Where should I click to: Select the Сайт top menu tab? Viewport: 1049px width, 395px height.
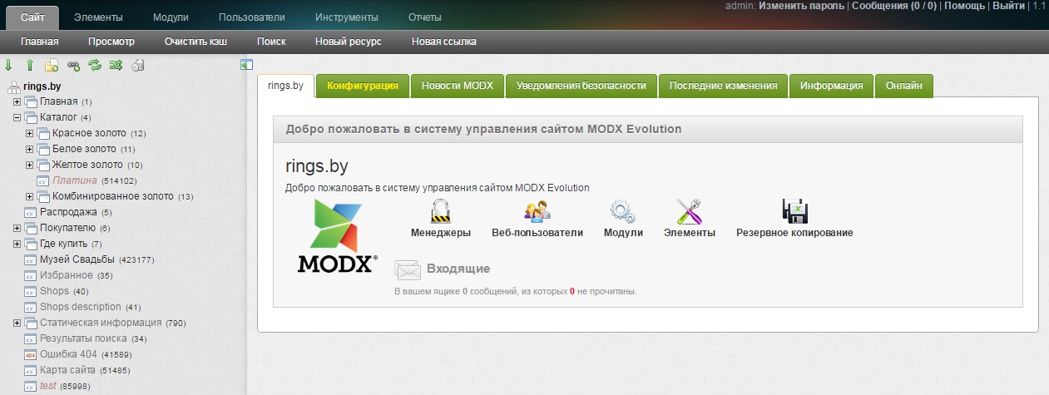tap(33, 17)
